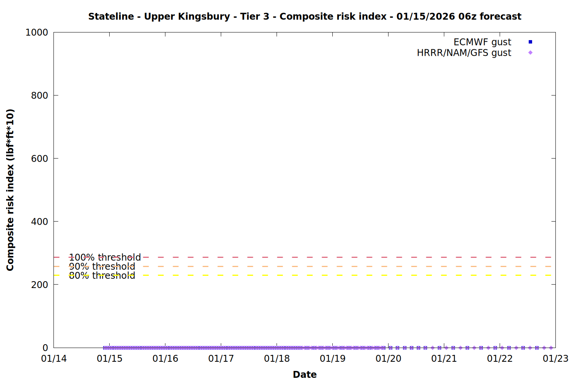
Task: Click the blue ECMWF gust legend marker
Action: click(x=530, y=42)
